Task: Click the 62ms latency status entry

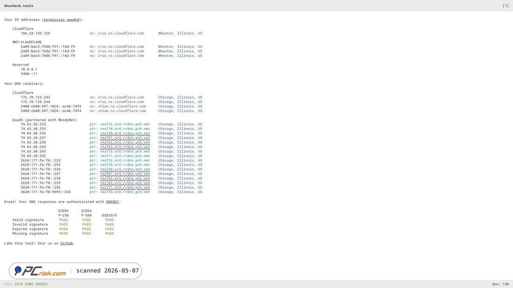Action: (8, 284)
